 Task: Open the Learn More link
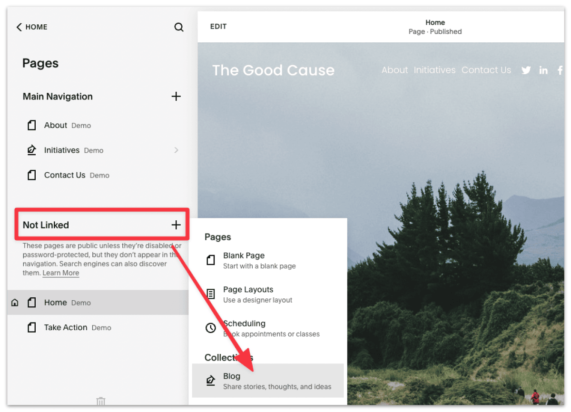[x=60, y=273]
